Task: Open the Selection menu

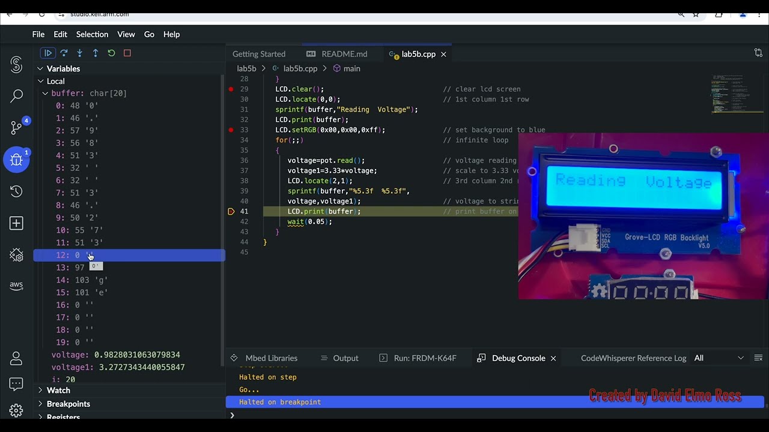Action: (92, 34)
